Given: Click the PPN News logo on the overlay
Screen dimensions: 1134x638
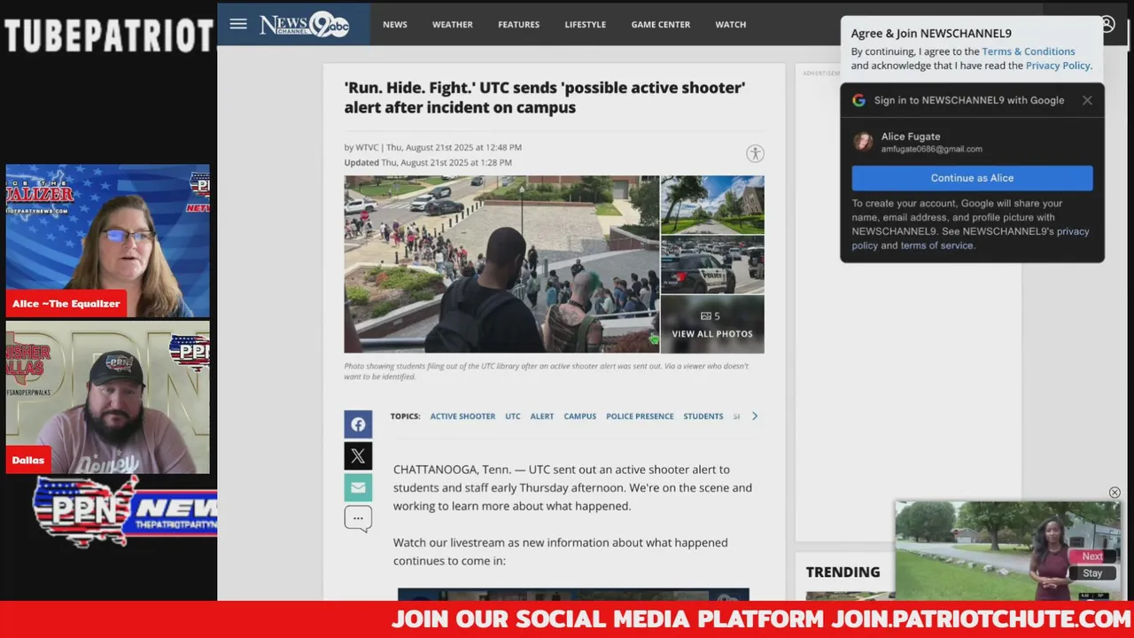Looking at the screenshot, I should click(x=124, y=512).
